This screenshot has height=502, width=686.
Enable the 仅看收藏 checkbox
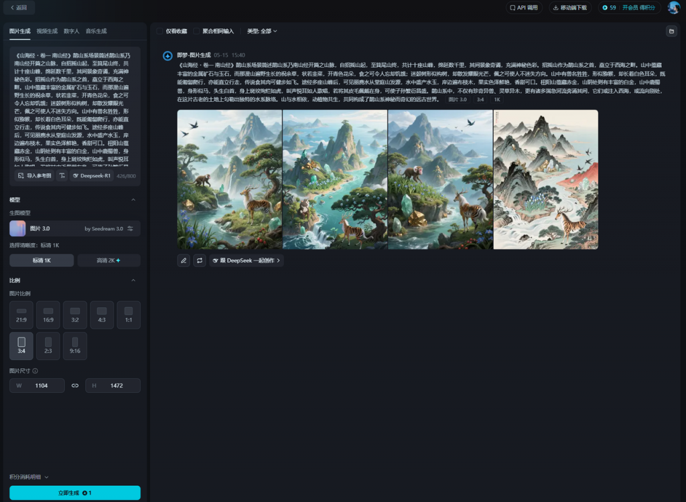(159, 31)
